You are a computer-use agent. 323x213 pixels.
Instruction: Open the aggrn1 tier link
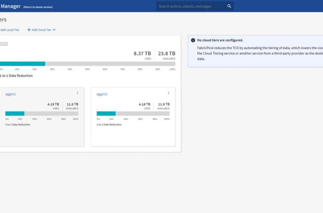10,94
